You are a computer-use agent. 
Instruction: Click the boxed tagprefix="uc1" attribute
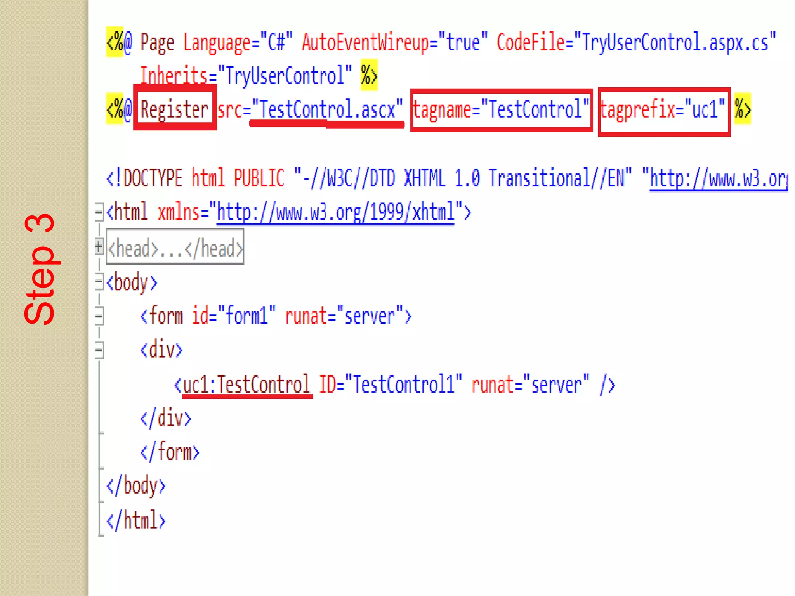[x=664, y=111]
